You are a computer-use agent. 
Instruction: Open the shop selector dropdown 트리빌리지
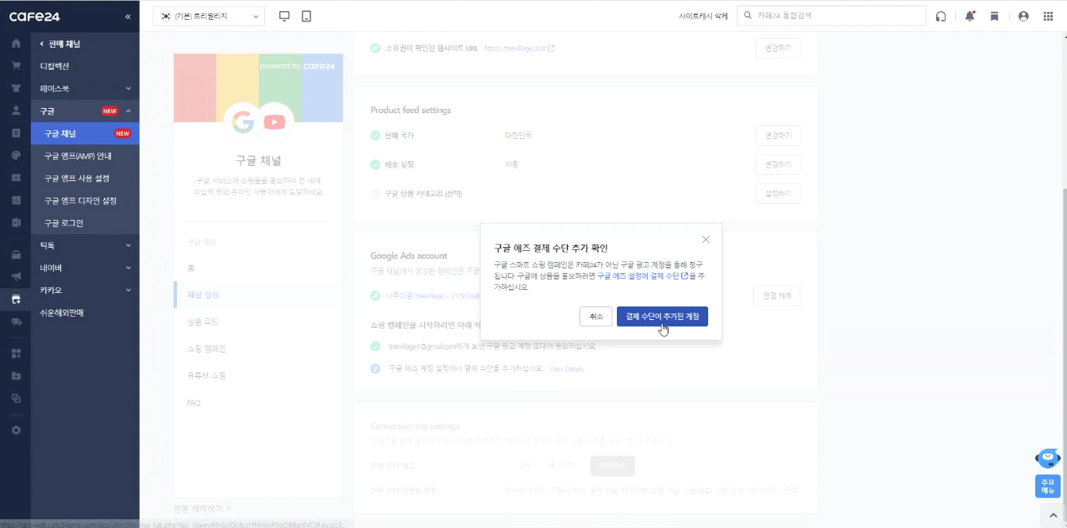pyautogui.click(x=209, y=16)
